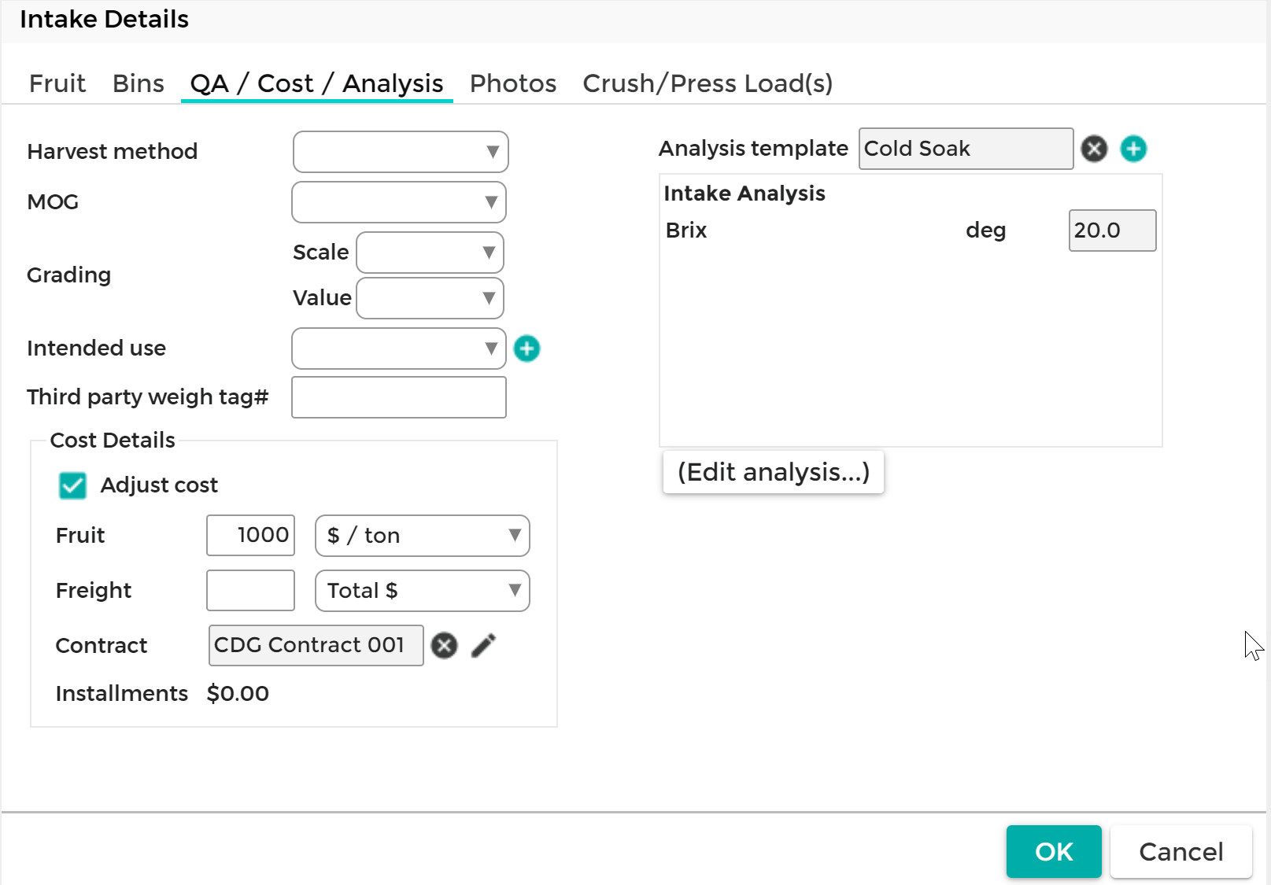
Task: Click the Fruit cost field showing 1000
Action: [250, 536]
